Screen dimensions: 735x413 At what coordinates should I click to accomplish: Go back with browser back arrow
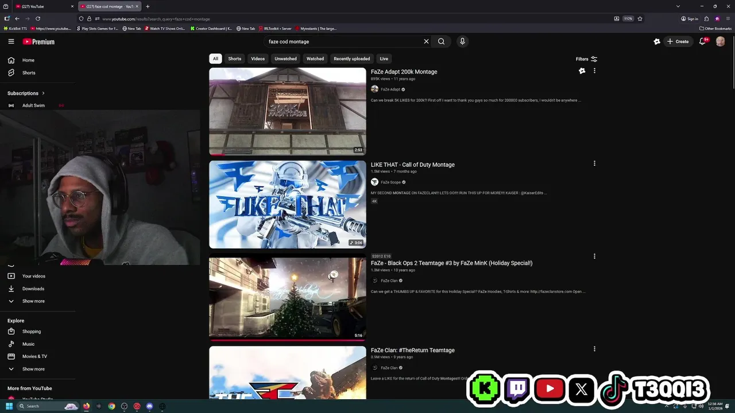[17, 18]
